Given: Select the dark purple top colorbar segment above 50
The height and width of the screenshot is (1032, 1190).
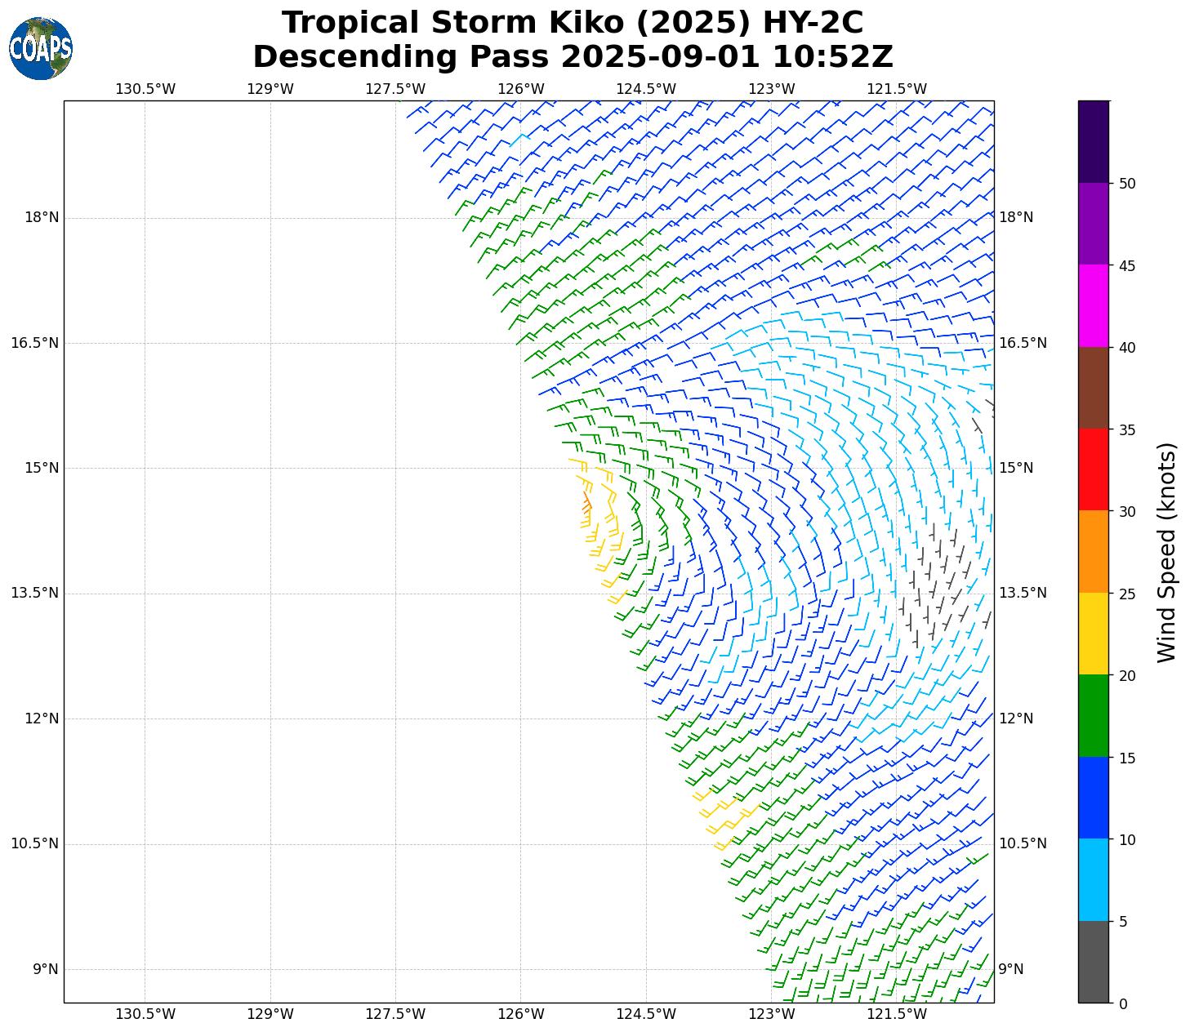Looking at the screenshot, I should 1093,141.
